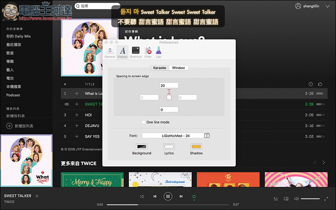Open the connect to device menu
336x210 pixels.
click(x=286, y=199)
